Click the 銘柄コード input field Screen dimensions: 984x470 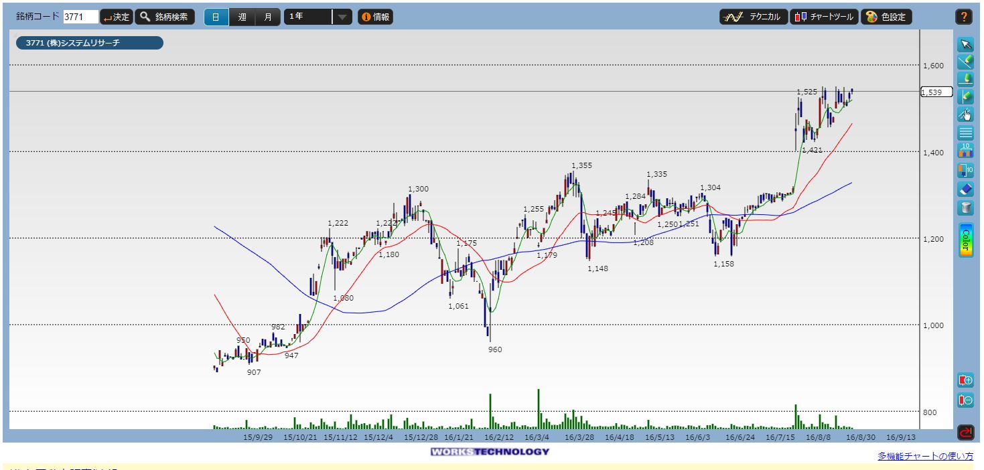80,17
